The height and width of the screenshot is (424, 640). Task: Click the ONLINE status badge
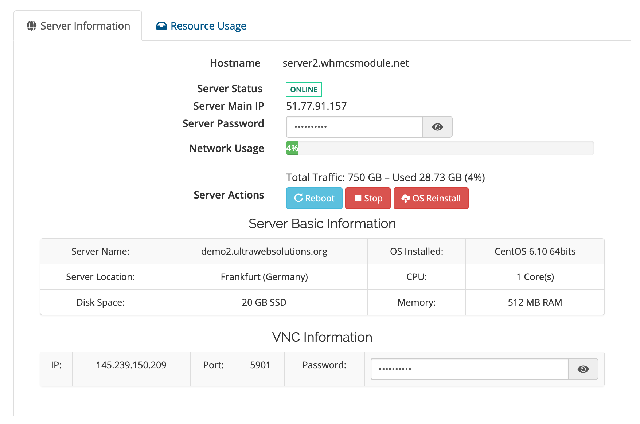304,89
